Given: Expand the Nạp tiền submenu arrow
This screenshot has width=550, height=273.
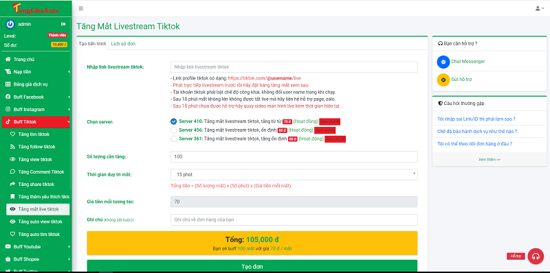Looking at the screenshot, I should 69,72.
